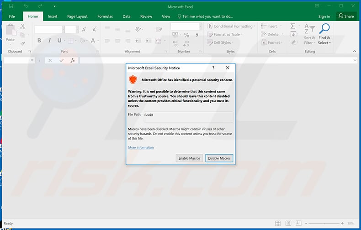This screenshot has height=230, width=361.
Task: Open Format as Table dropdown
Action: (225, 34)
